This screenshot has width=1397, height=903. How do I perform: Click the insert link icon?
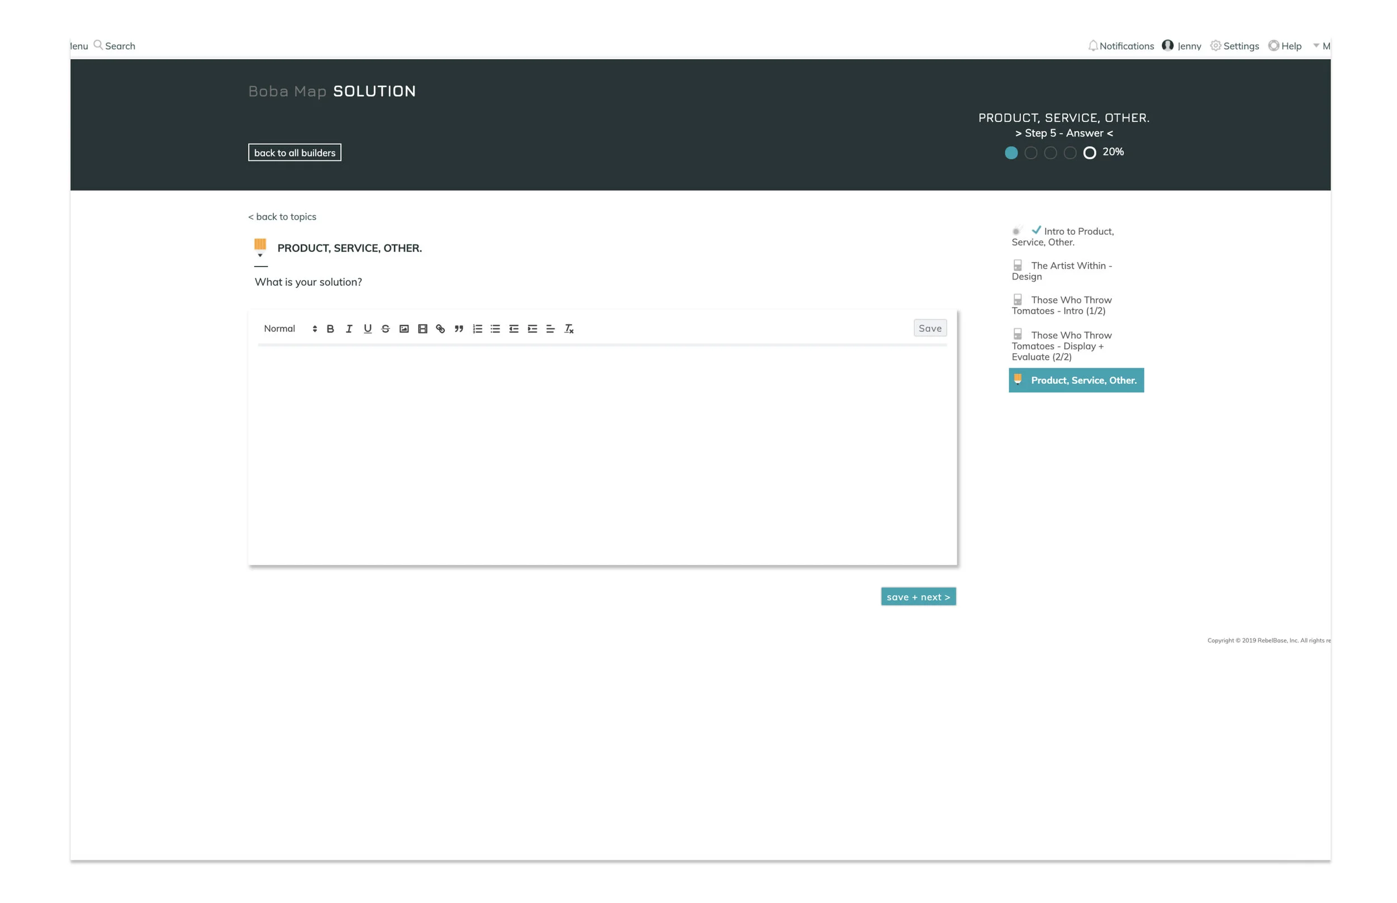tap(440, 329)
